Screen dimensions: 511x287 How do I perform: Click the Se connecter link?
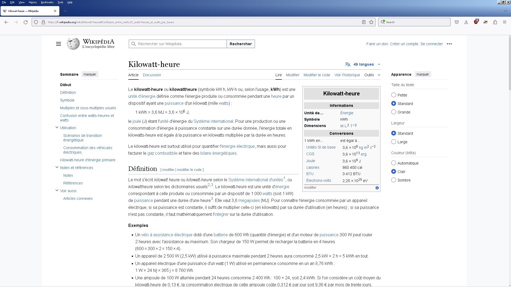click(x=431, y=44)
